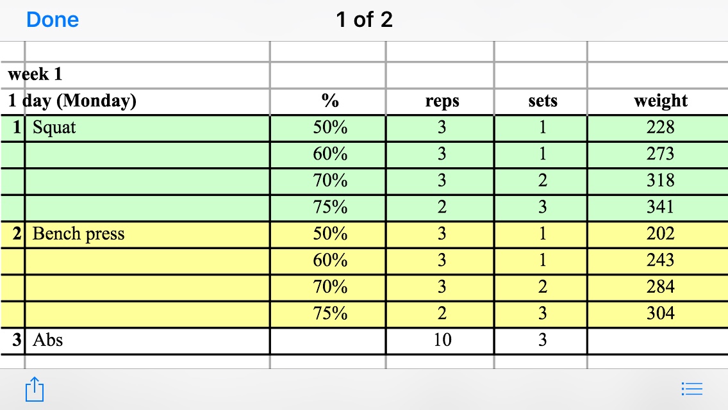Tap the Abs exercise cell
The width and height of the screenshot is (728, 410).
[48, 340]
